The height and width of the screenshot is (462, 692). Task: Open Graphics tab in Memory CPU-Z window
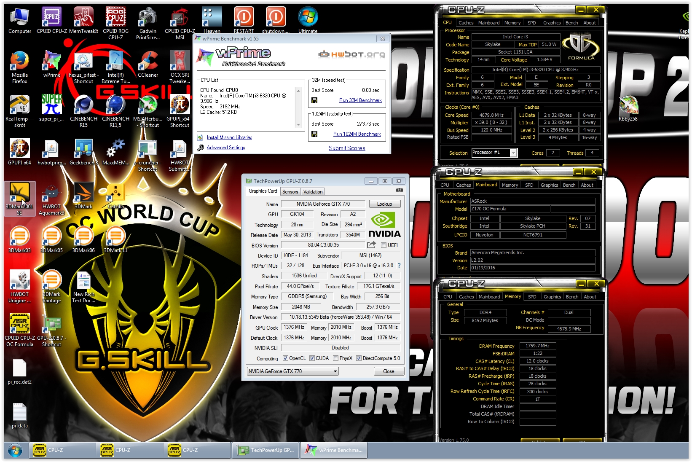pyautogui.click(x=552, y=297)
